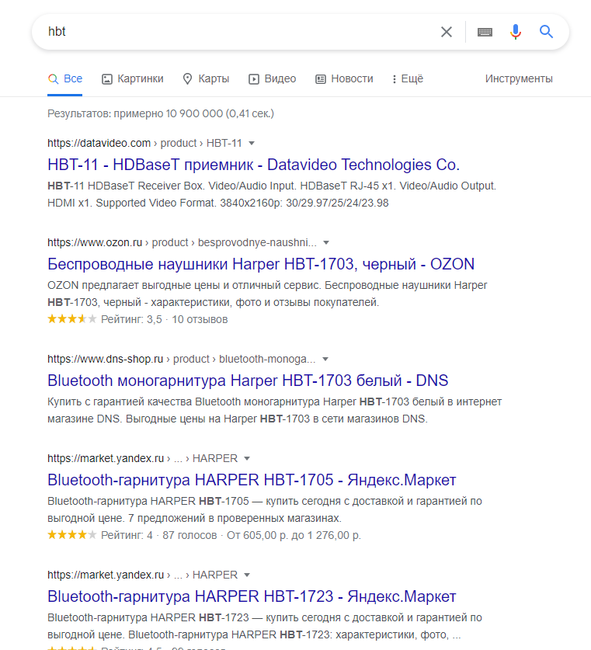Switch to the Карты tab
Image resolution: width=591 pixels, height=650 pixels.
(206, 78)
